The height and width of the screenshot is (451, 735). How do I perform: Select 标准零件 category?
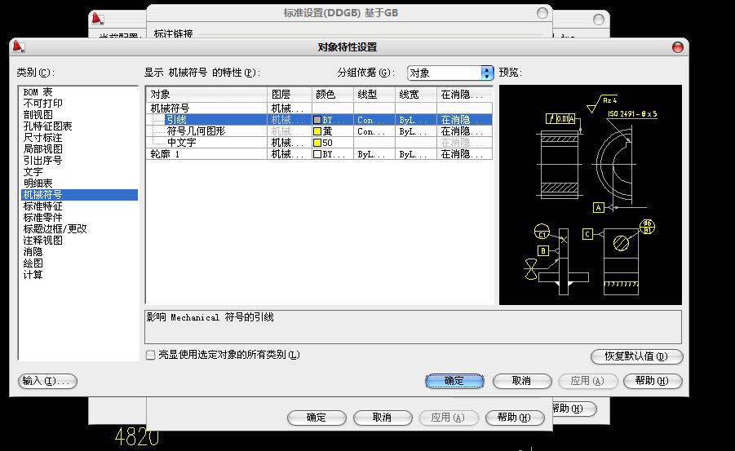pos(42,218)
